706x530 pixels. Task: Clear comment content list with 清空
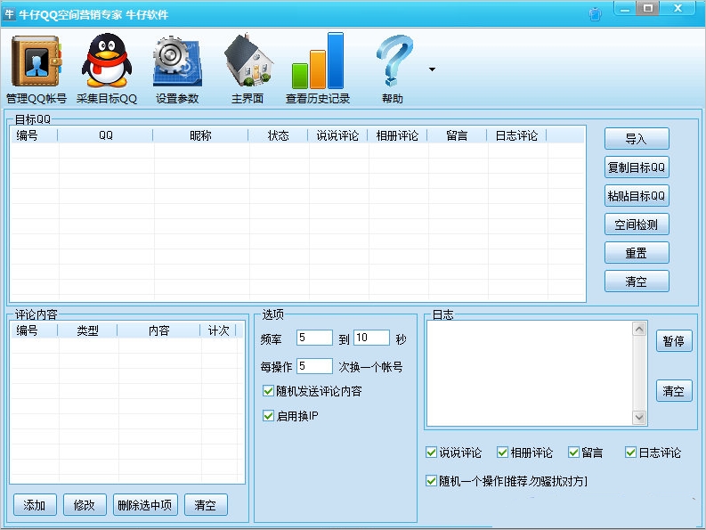point(207,505)
